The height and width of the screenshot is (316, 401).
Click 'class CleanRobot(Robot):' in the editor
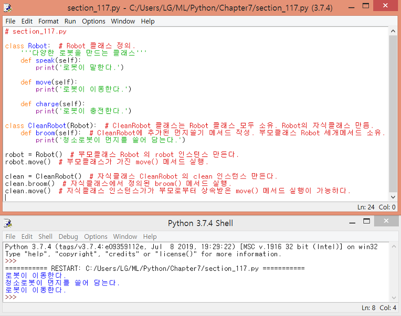coord(50,126)
